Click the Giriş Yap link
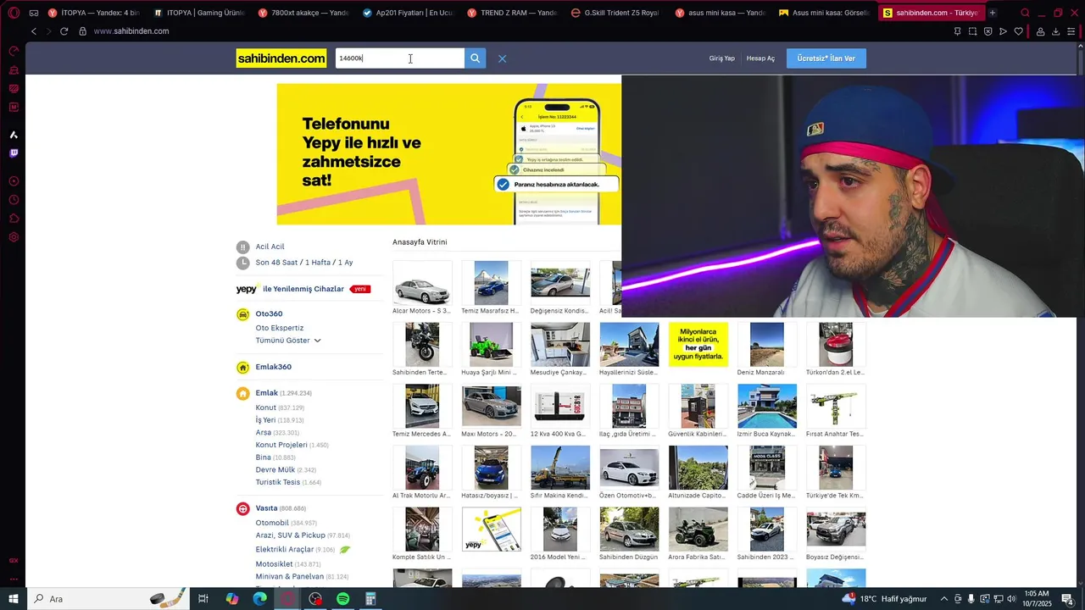 coord(722,58)
